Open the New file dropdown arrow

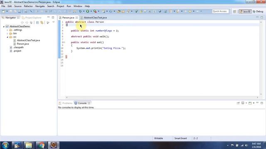[7, 11]
